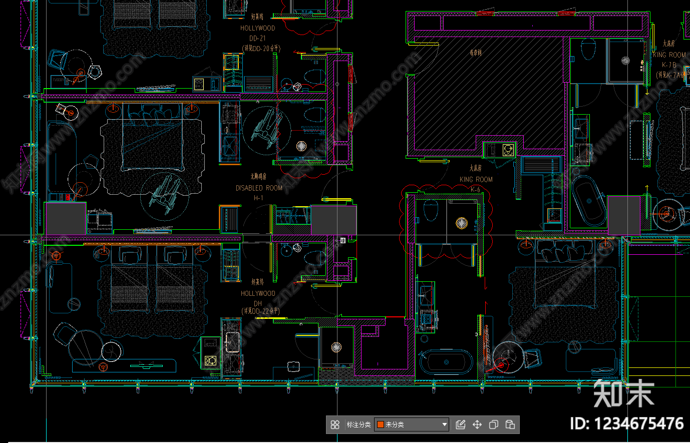This screenshot has width=690, height=443.
Task: Click the 标注分类 label in toolbar
Action: [x=359, y=424]
